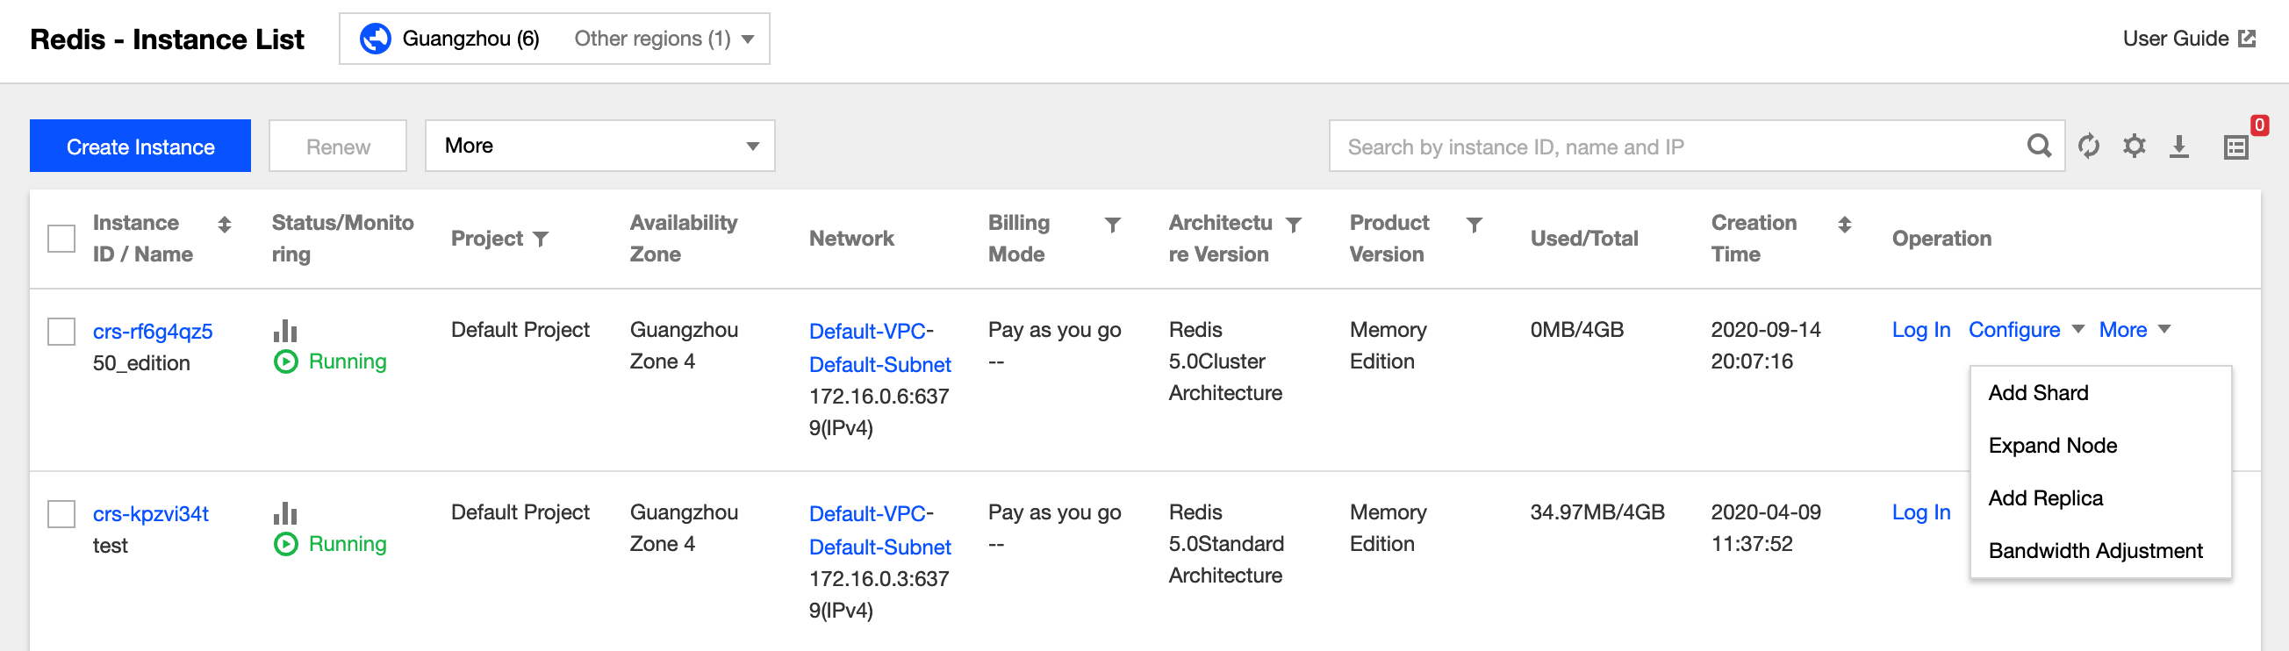Open the task list icon with badge

pos(2235,147)
